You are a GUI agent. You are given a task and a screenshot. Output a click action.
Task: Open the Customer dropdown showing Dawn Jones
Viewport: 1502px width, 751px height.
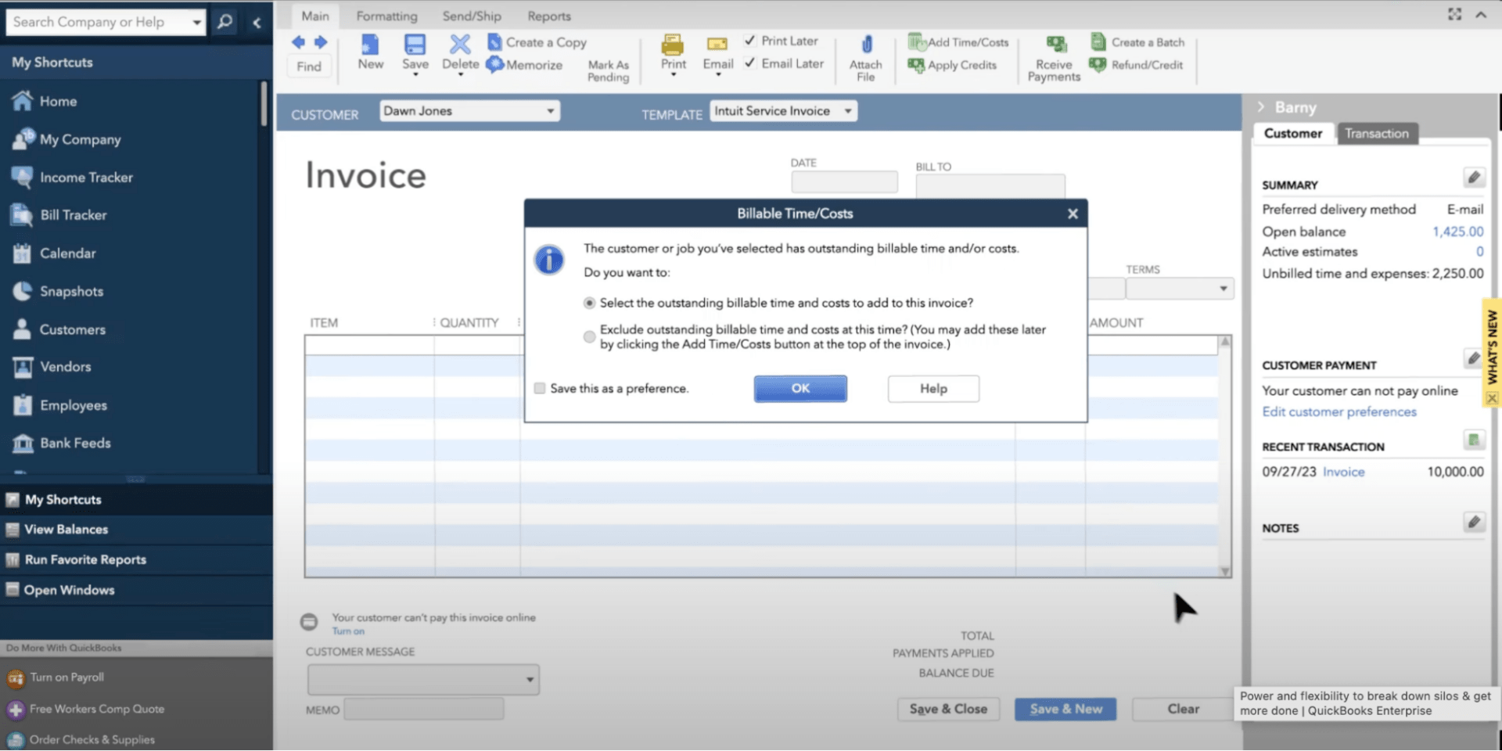pos(551,110)
